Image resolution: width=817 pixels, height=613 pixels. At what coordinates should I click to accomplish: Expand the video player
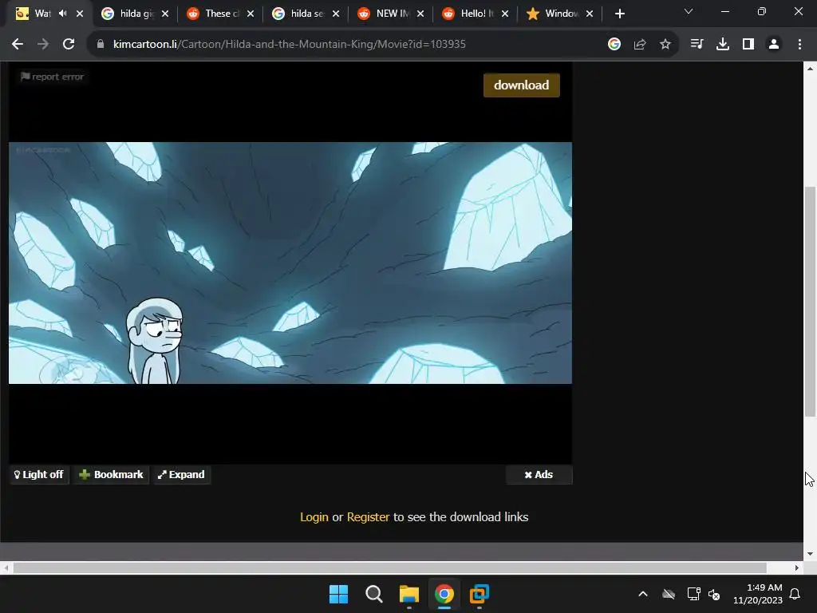[182, 474]
